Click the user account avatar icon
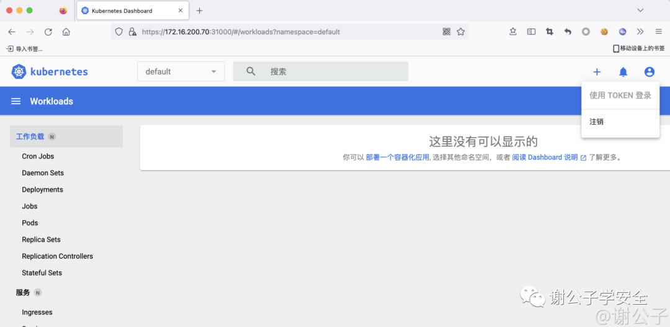Screen dimensions: 670x327 click(650, 72)
